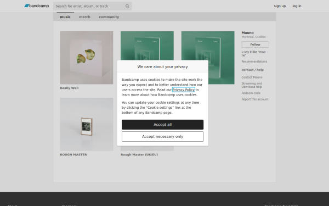Open Streaming and Download help
This screenshot has width=329, height=206.
252,85
